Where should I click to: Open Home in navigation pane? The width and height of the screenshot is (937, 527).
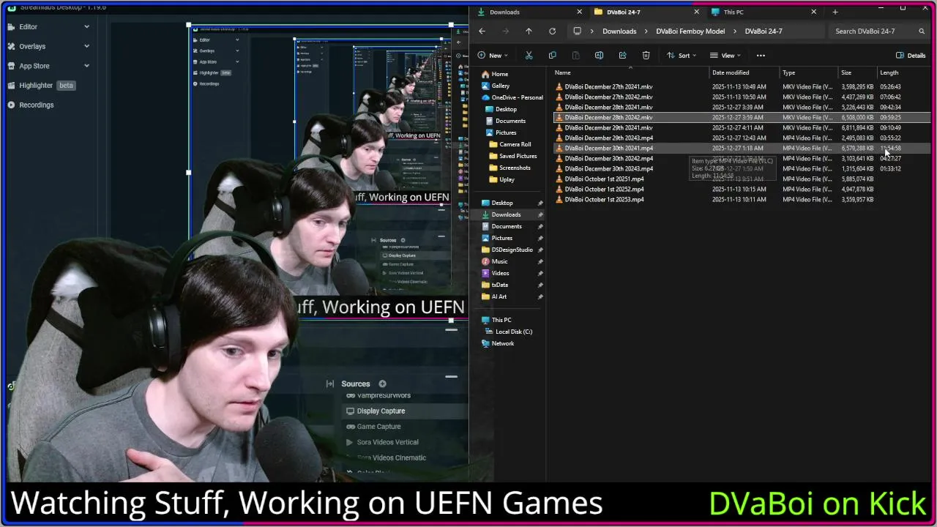499,74
